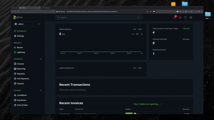Select 1Y range on wallet chart
The height and width of the screenshot is (120, 214).
141,34
